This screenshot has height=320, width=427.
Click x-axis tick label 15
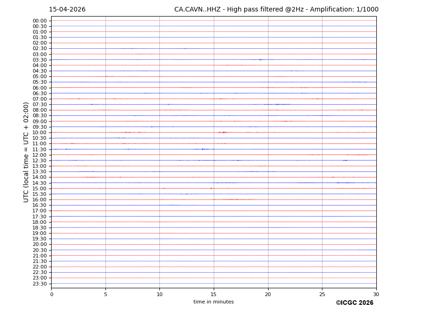tap(214, 294)
